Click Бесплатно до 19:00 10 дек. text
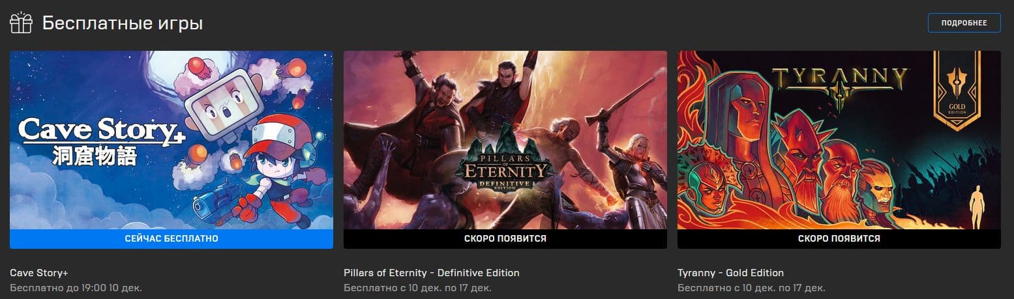Image resolution: width=1014 pixels, height=299 pixels. [76, 287]
